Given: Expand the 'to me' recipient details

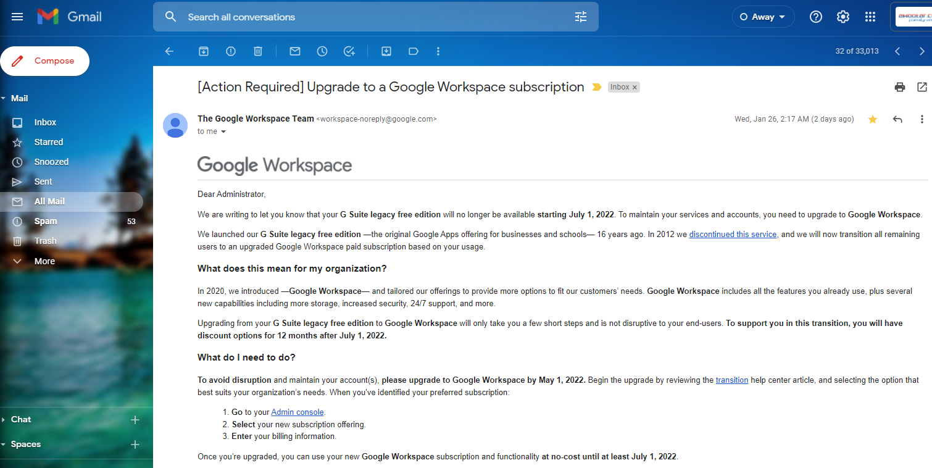Looking at the screenshot, I should point(223,132).
